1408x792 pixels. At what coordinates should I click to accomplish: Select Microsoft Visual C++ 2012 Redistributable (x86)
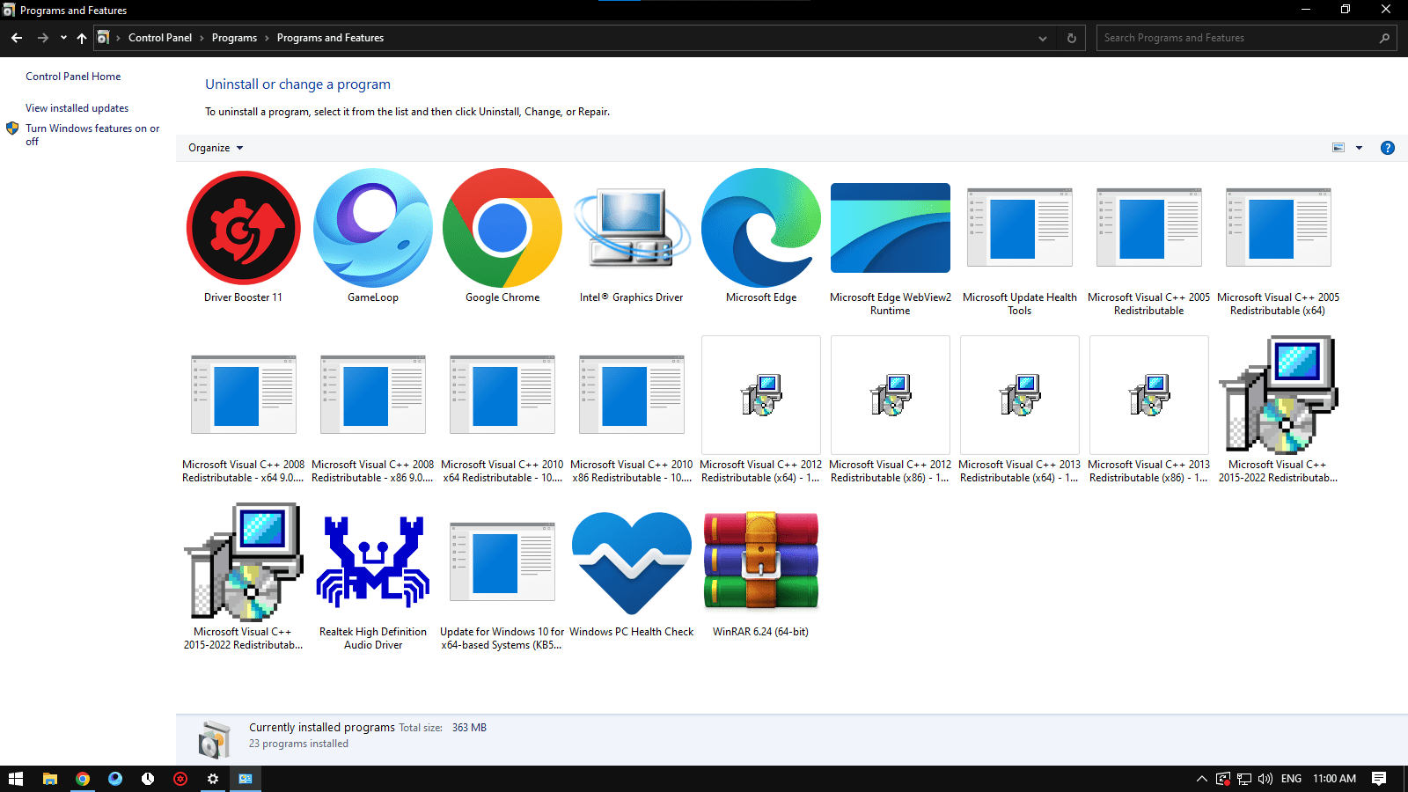pyautogui.click(x=891, y=395)
